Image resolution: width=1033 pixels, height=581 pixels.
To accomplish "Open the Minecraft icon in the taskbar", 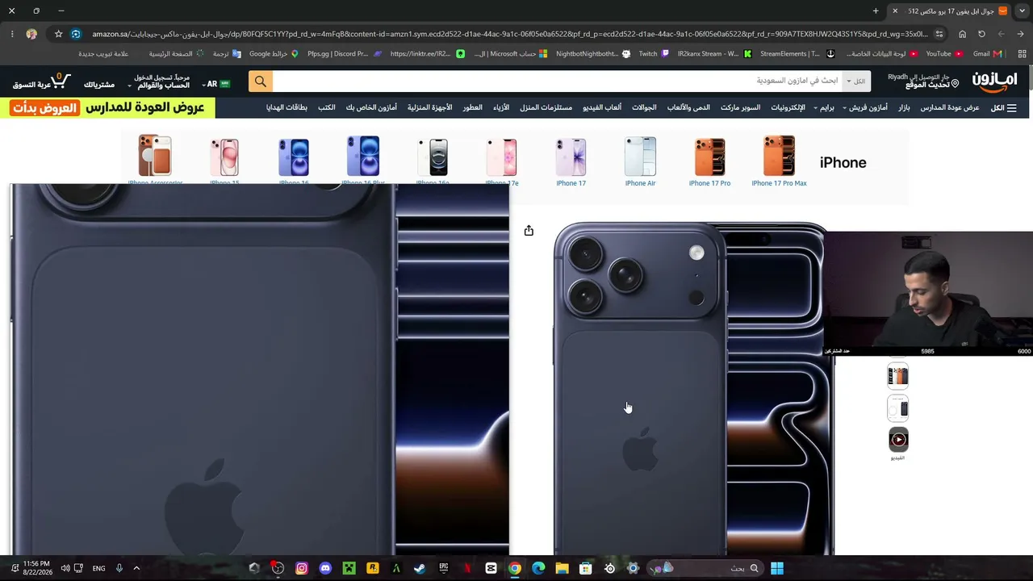I will tap(349, 568).
